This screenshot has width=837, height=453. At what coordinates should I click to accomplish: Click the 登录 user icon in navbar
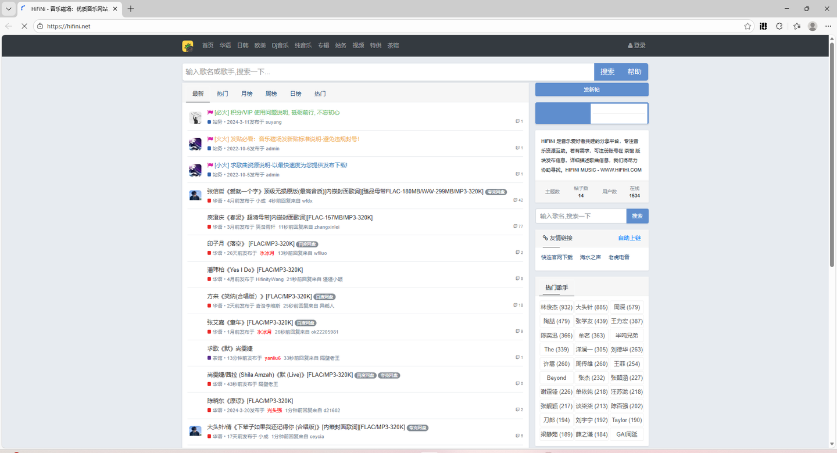click(x=630, y=46)
